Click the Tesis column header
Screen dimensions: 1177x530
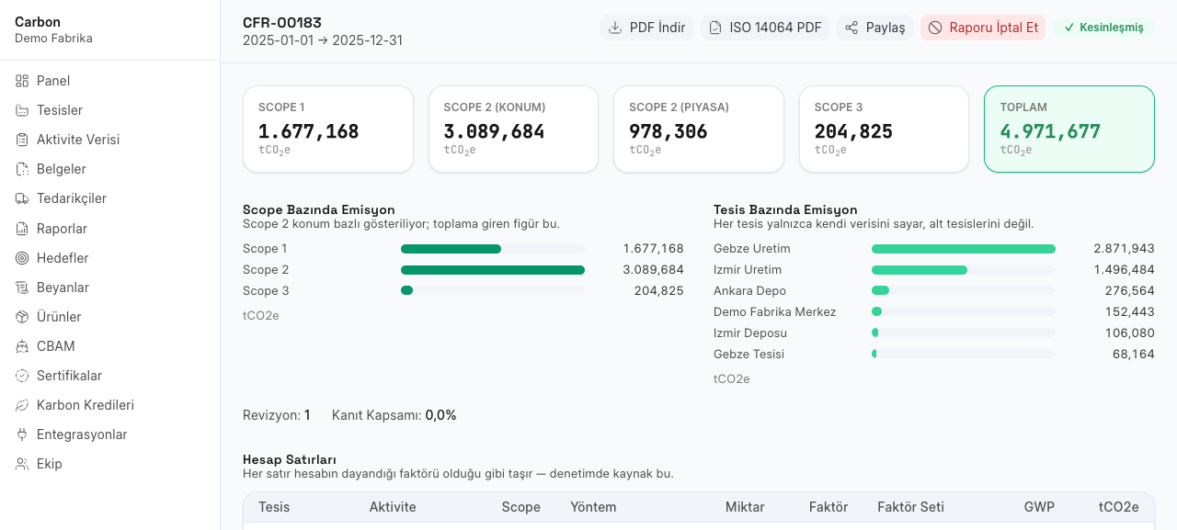coord(274,507)
